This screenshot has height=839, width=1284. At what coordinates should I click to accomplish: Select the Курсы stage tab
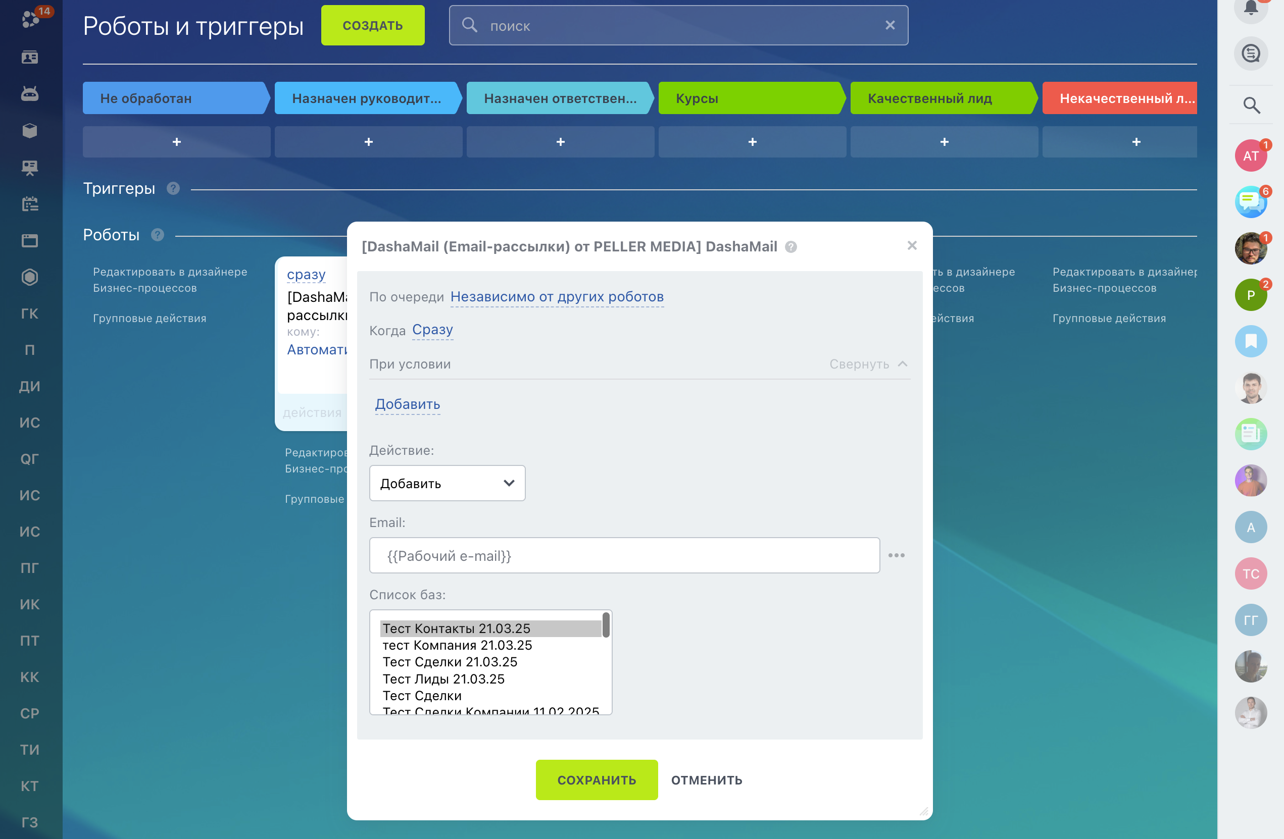click(750, 98)
